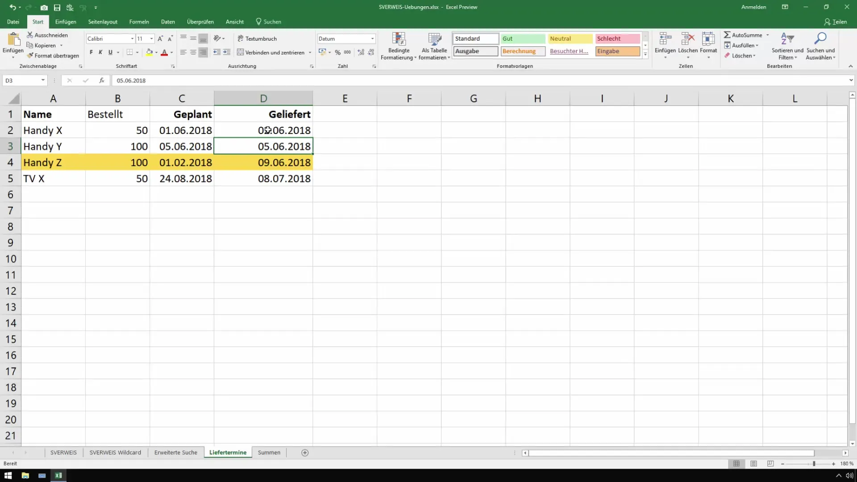Click Suchen und Auswählen magnifier
This screenshot has height=482, width=857.
tap(820, 46)
